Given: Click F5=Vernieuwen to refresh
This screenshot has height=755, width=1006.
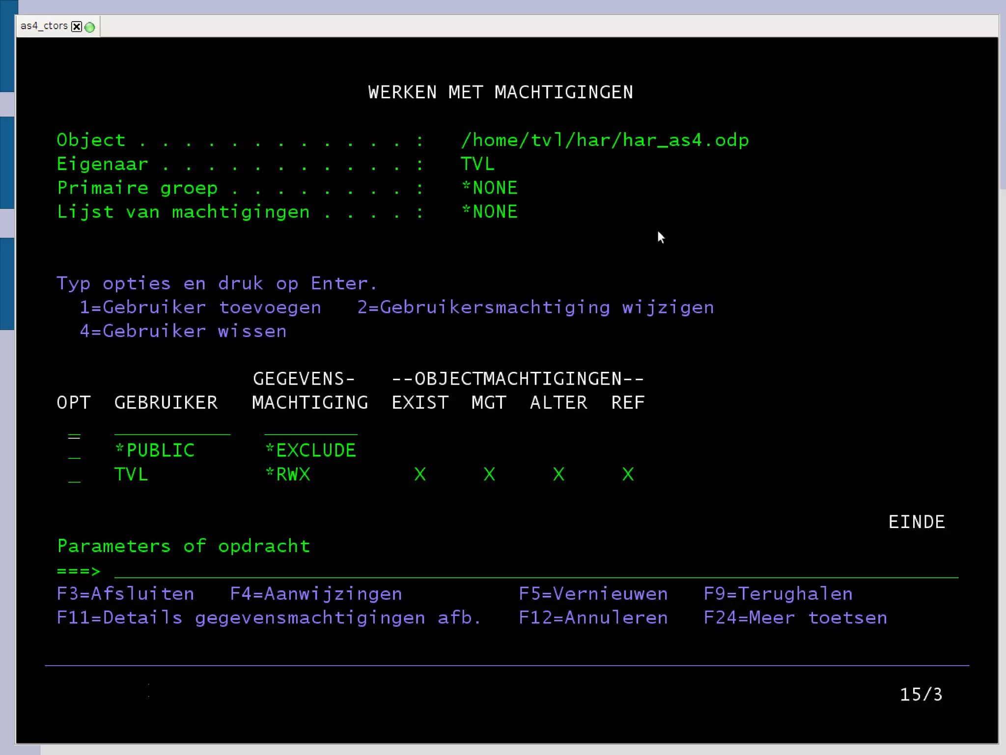Looking at the screenshot, I should tap(593, 594).
